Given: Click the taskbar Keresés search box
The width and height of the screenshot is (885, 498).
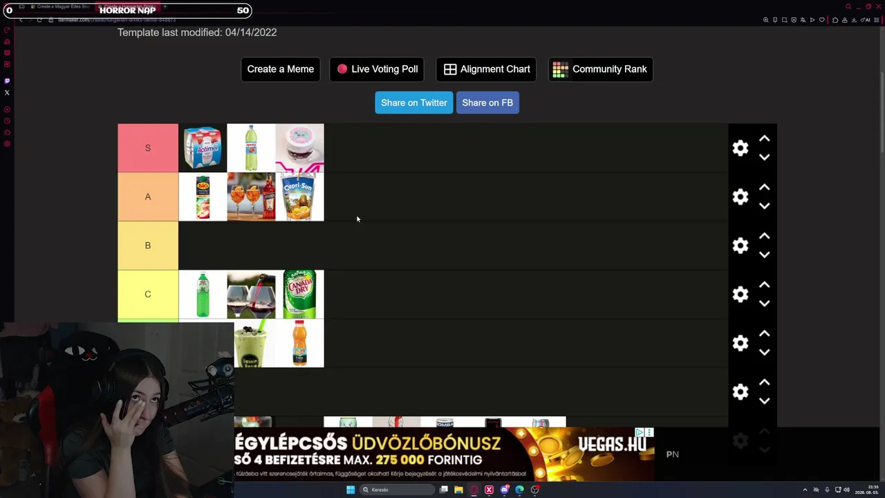Looking at the screenshot, I should click(x=398, y=490).
